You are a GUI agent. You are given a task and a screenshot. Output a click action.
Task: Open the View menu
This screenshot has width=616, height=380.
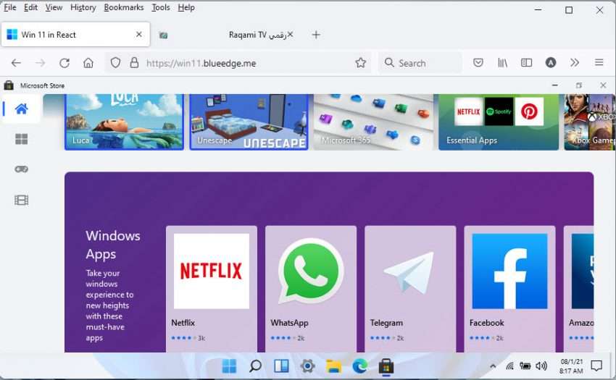point(54,7)
